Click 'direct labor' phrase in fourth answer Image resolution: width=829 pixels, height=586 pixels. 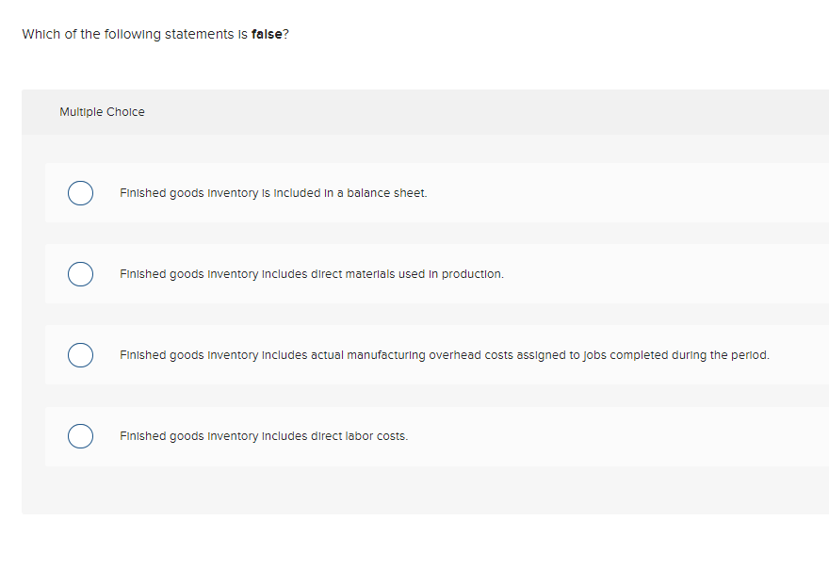coord(341,436)
